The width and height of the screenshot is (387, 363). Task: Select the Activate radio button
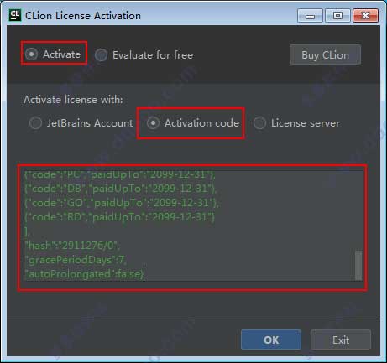pyautogui.click(x=31, y=54)
